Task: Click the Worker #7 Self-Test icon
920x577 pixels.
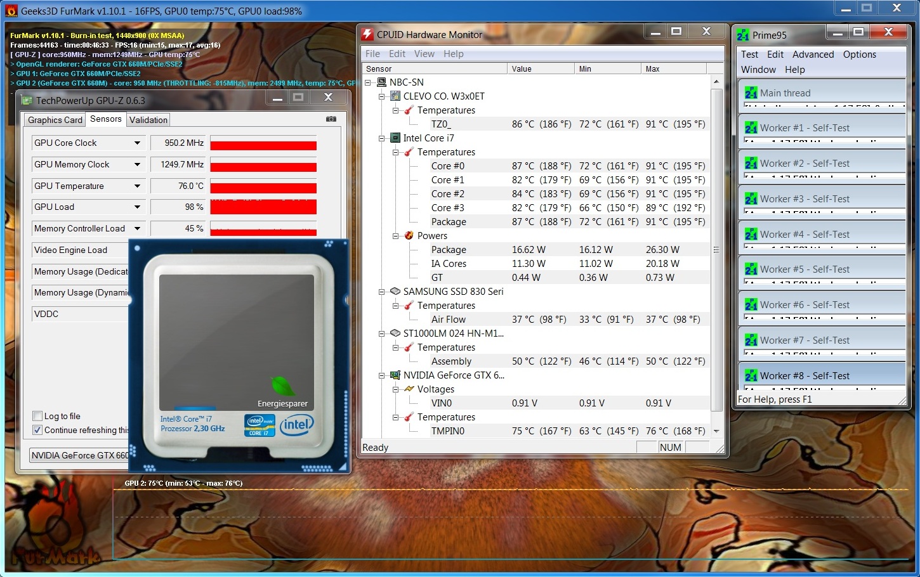Action: click(751, 340)
